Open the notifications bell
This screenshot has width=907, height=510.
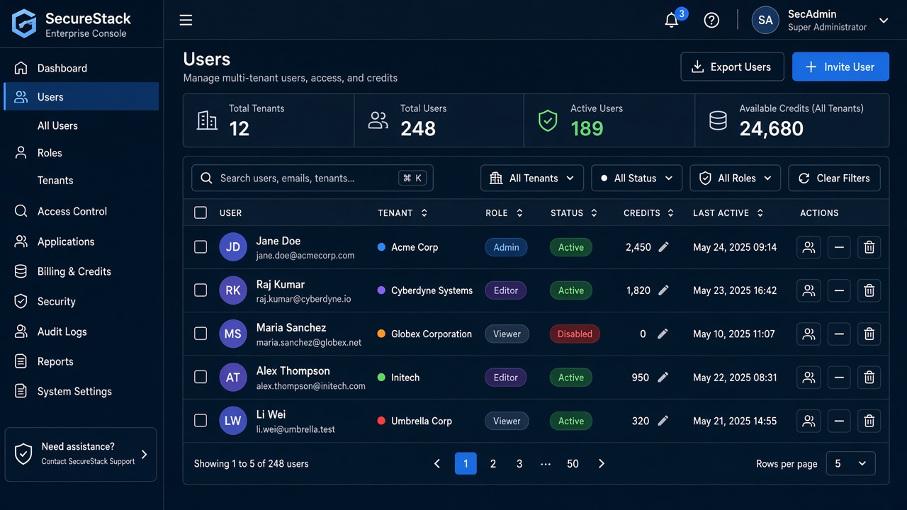pyautogui.click(x=672, y=20)
